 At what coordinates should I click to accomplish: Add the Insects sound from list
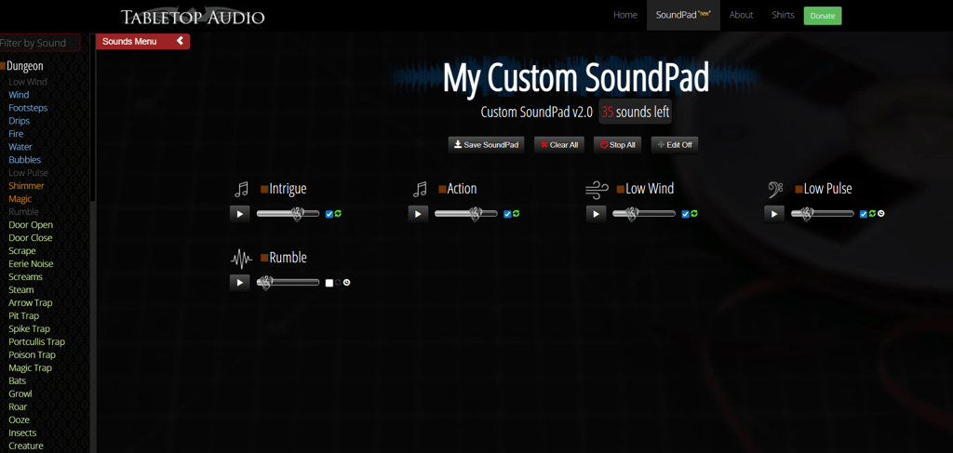(22, 433)
